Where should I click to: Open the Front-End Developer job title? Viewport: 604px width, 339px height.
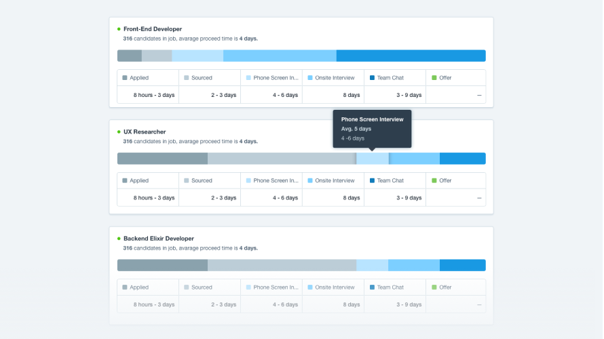click(x=152, y=29)
